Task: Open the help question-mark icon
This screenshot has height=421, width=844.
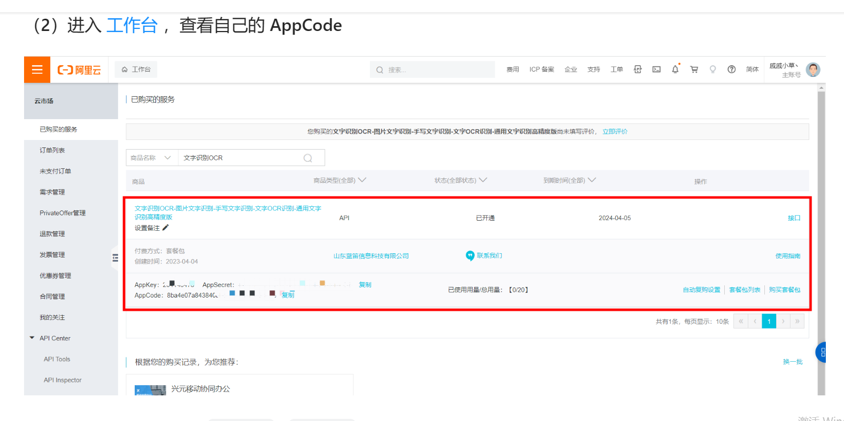Action: (x=731, y=69)
